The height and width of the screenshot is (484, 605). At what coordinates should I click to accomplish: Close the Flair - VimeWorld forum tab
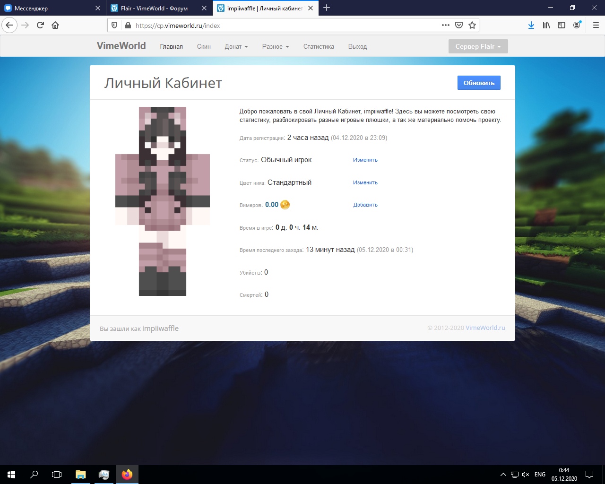pos(204,8)
